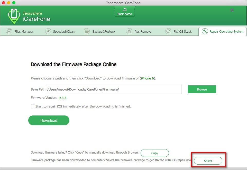This screenshot has height=170, width=247.
Task: Click the 'Download the Firmware Package Online' heading
Action: 74,64
